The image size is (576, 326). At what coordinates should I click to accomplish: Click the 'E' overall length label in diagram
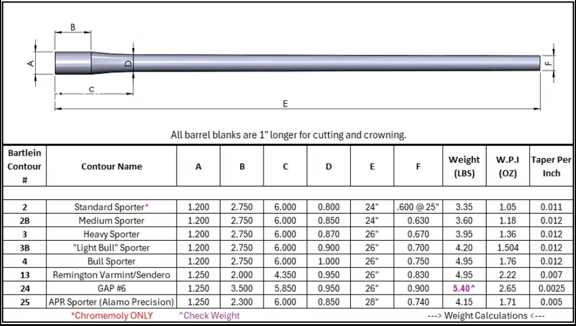[285, 104]
